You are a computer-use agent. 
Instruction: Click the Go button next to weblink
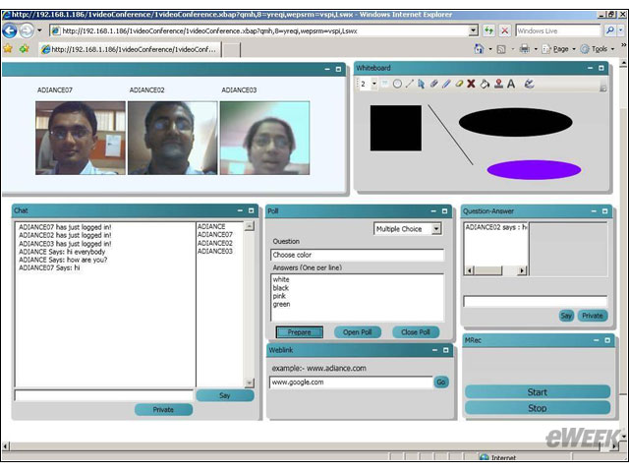441,383
